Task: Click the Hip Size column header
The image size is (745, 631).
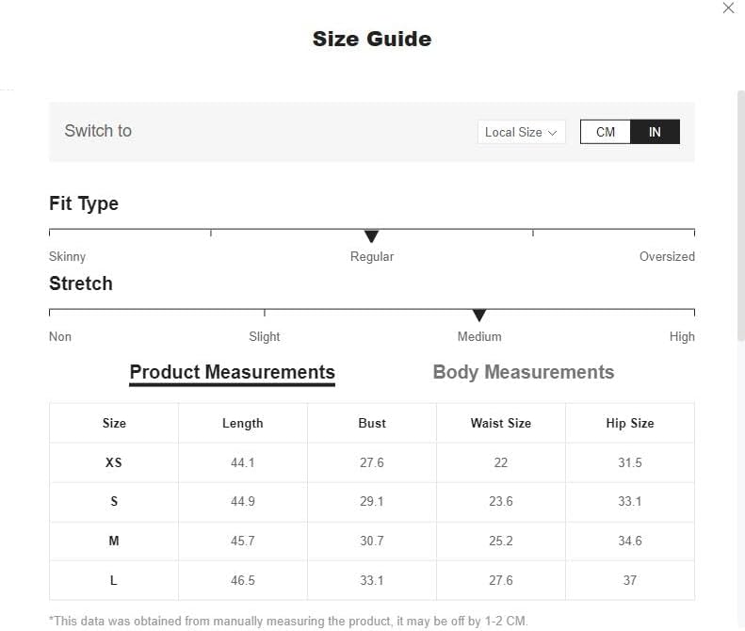Action: (630, 423)
